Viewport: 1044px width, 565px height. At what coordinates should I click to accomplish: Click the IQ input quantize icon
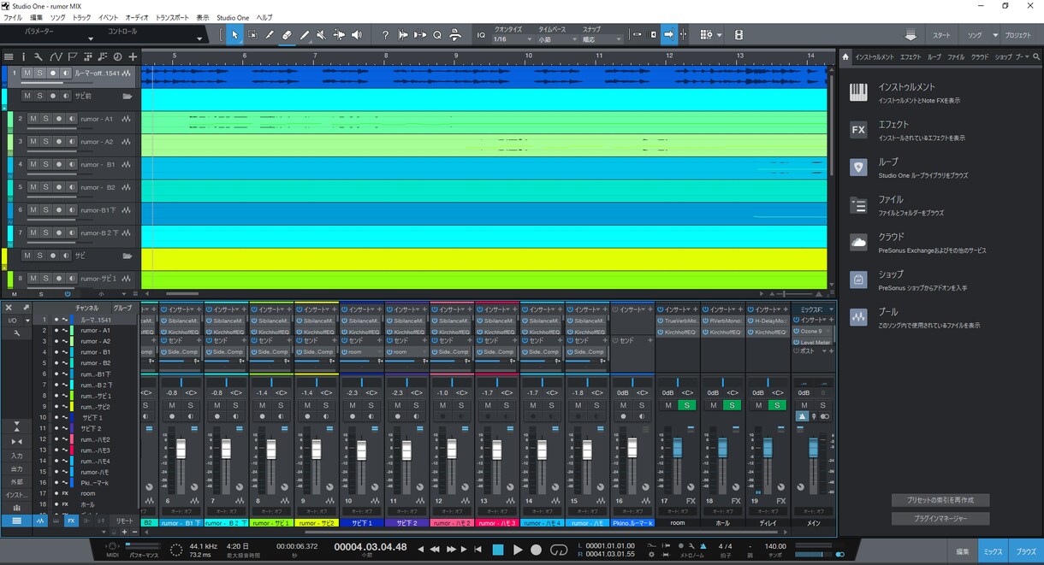[x=481, y=35]
